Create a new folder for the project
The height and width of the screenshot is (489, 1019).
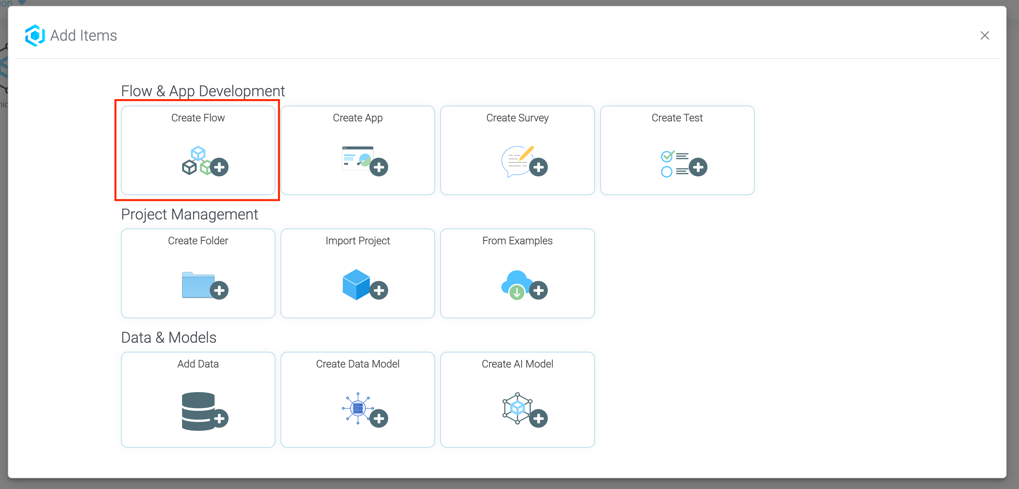pyautogui.click(x=198, y=274)
